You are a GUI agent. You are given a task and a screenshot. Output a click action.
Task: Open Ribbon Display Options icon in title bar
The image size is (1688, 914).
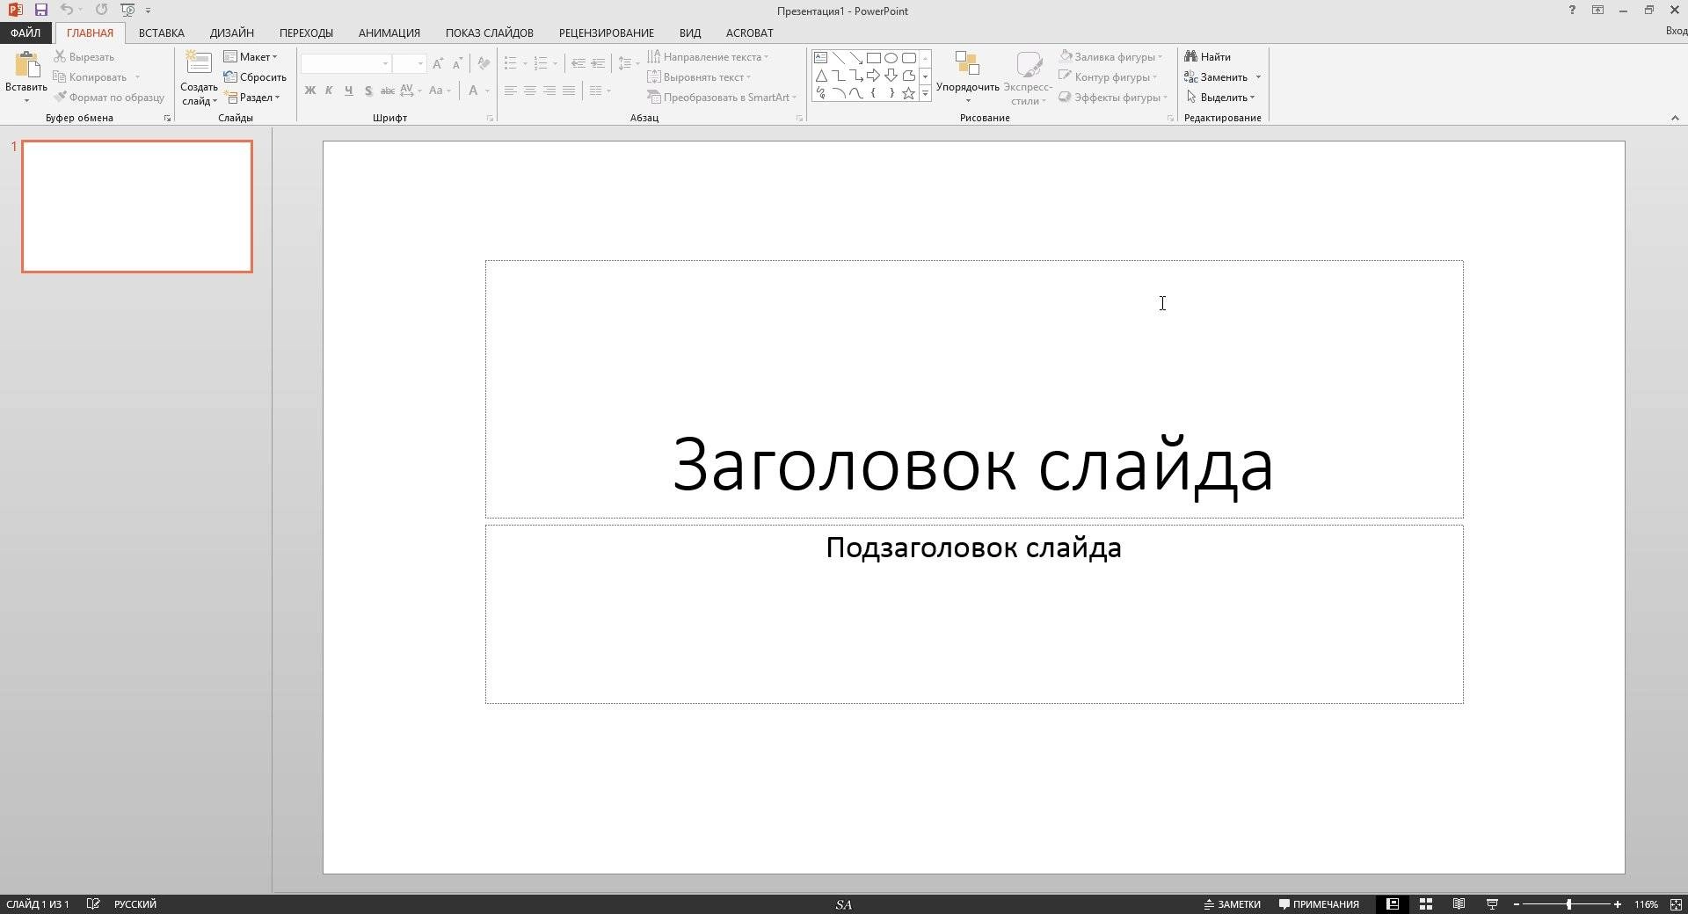click(1597, 10)
